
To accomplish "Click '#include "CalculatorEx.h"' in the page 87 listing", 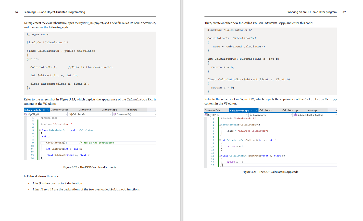I will (x=230, y=30).
